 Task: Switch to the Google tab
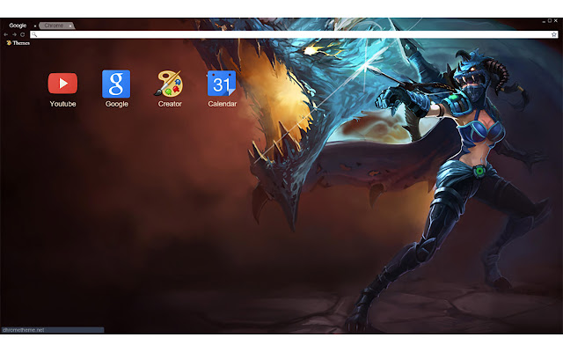(x=18, y=26)
